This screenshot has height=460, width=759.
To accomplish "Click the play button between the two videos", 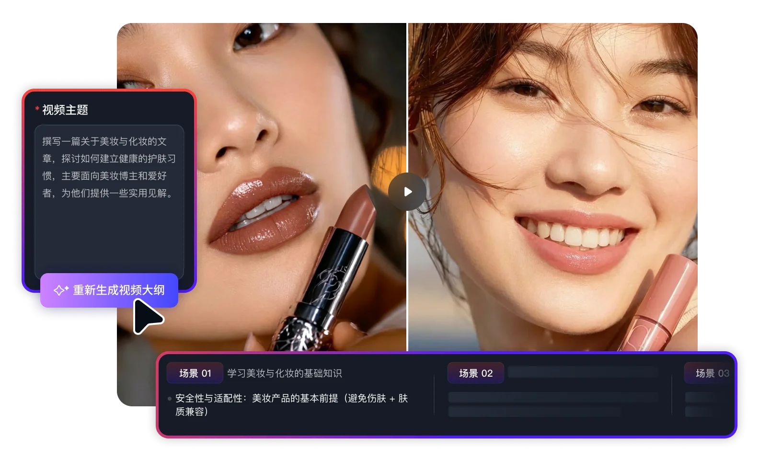I will 407,192.
